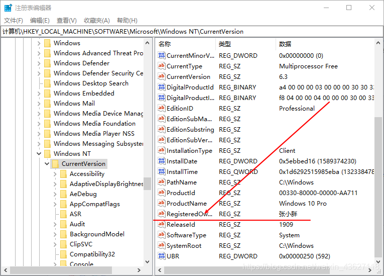Image resolution: width=384 pixels, height=276 pixels.
Task: Click the EditionSubMa... value name
Action: 189,119
